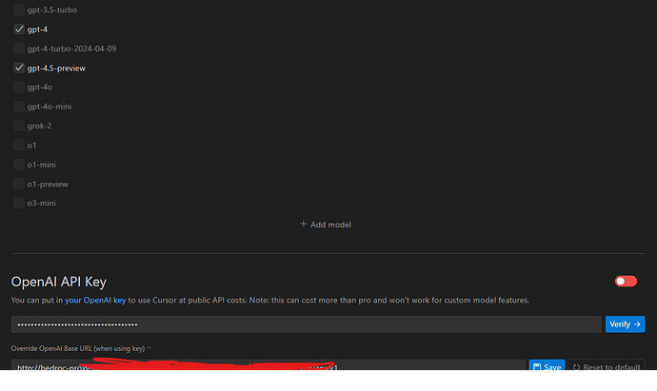
Task: Enable gpt-4-turbo-2024-04-09 checkbox
Action: click(19, 49)
